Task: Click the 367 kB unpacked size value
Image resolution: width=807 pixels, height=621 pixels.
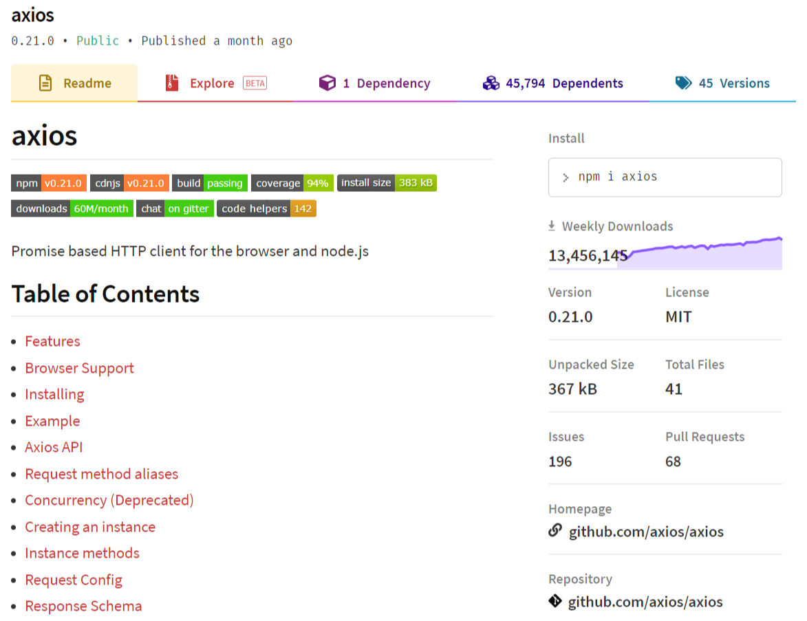Action: (x=572, y=389)
